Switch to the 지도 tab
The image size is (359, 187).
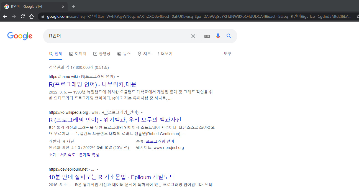[144, 54]
